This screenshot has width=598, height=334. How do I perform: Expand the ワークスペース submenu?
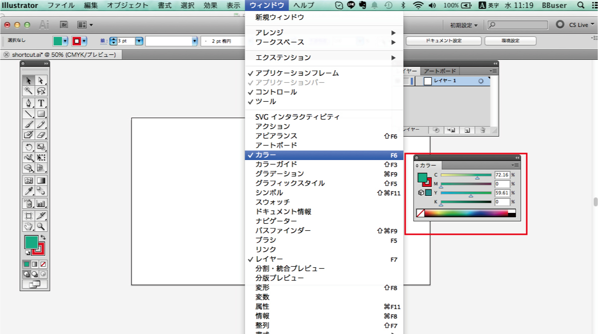coord(324,42)
